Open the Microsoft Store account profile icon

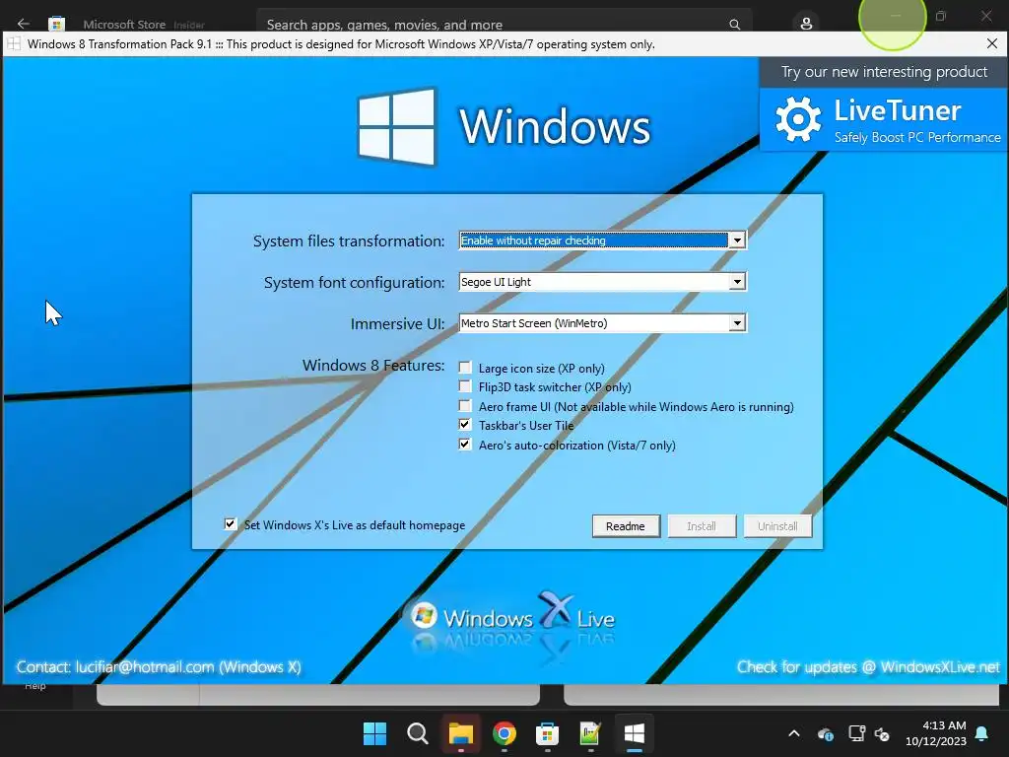click(x=806, y=24)
